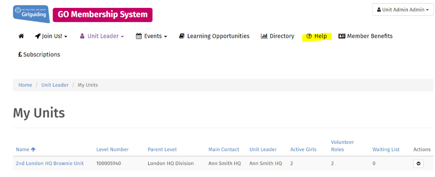Image resolution: width=435 pixels, height=177 pixels.
Task: Open the Unit Admin Admin user dropdown
Action: coord(403,10)
